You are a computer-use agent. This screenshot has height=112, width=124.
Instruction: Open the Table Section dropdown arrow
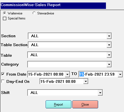[x=109, y=45]
